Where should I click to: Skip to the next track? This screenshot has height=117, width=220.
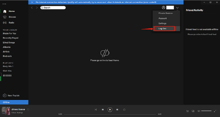pyautogui.click(x=117, y=110)
